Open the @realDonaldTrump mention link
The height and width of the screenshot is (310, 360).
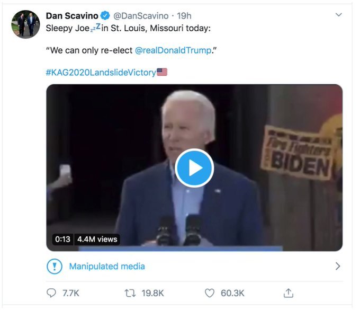(173, 50)
